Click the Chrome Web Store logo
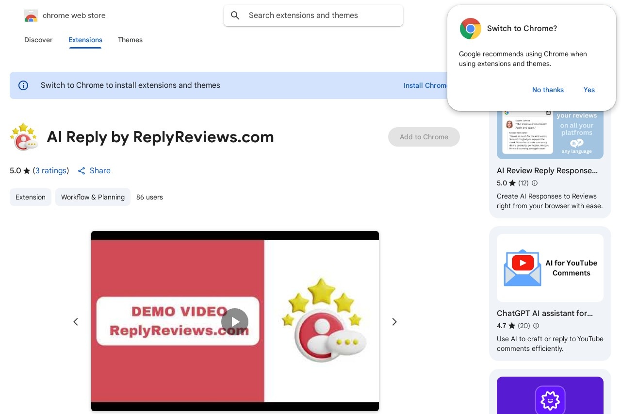The width and height of the screenshot is (621, 414). (31, 16)
